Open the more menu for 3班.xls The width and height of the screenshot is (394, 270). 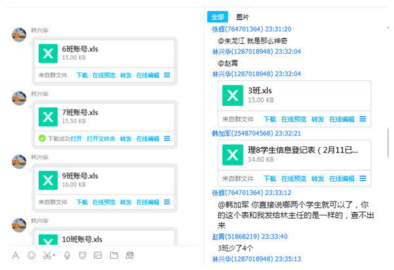(x=362, y=119)
